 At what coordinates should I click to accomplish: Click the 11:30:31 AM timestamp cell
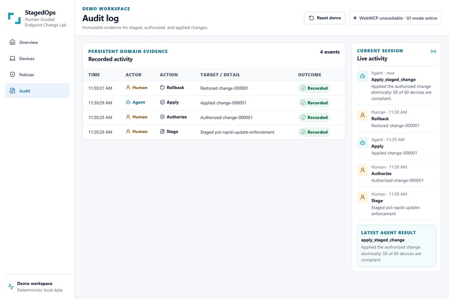100,88
